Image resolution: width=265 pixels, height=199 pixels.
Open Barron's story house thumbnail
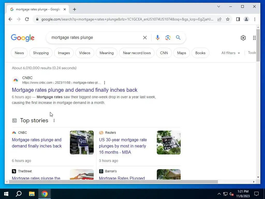click(169, 174)
